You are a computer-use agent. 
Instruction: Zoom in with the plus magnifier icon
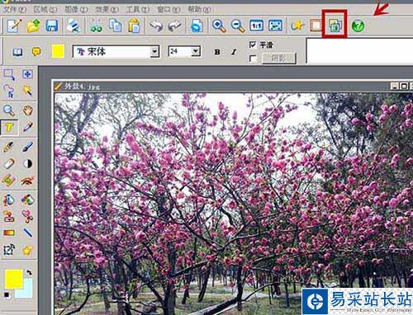(x=219, y=26)
